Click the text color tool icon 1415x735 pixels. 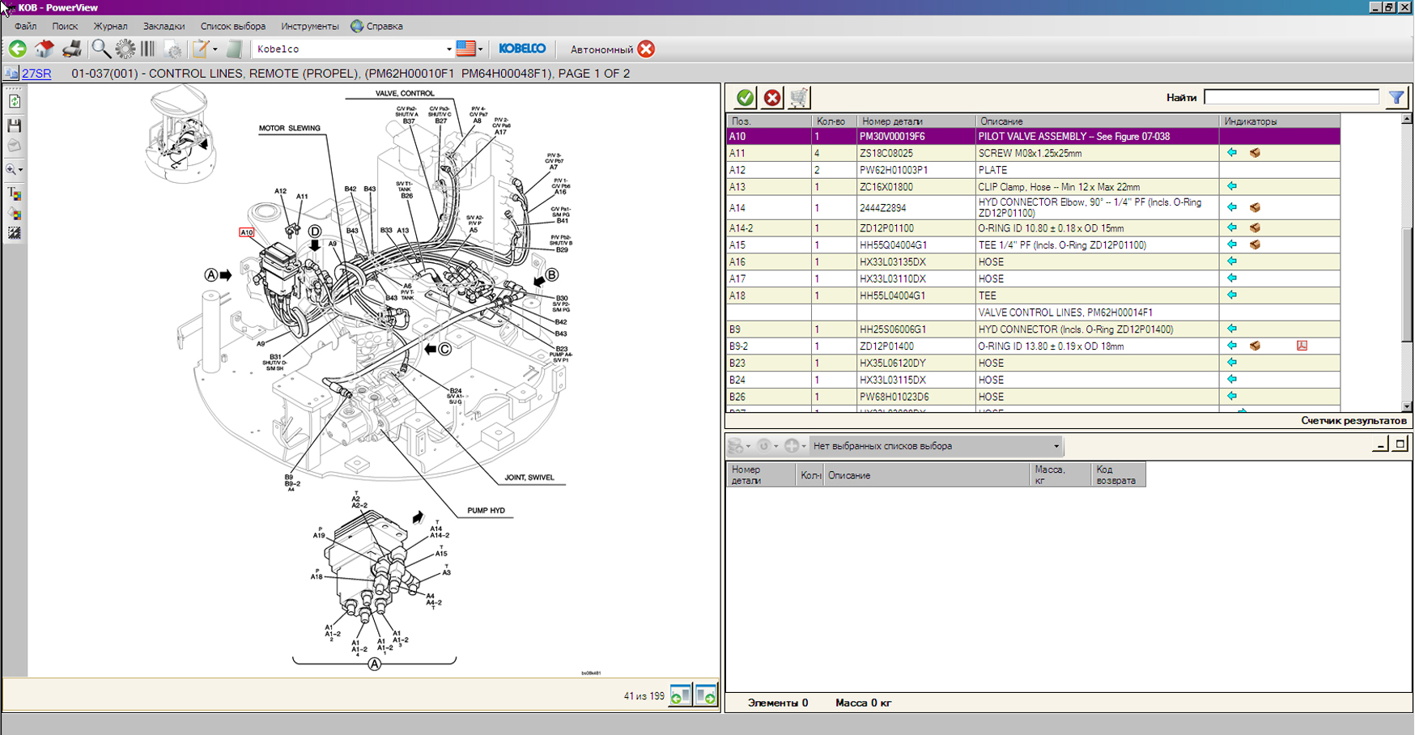point(15,193)
